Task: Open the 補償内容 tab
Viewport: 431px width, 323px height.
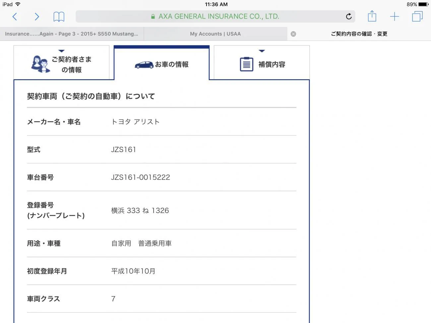Action: click(x=262, y=63)
